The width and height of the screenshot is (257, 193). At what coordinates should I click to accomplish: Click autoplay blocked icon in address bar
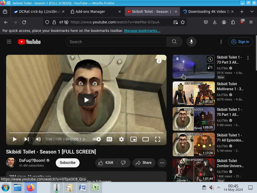66,22
